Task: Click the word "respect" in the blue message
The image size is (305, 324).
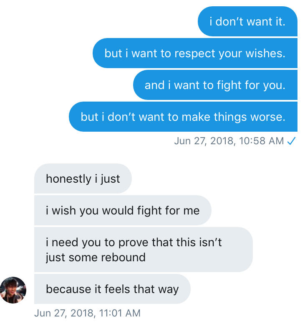Action: 194,54
